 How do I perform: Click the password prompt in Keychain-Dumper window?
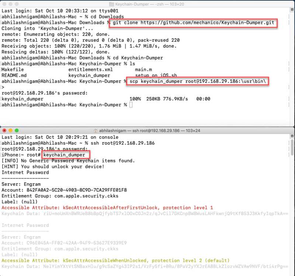[x=45, y=93]
